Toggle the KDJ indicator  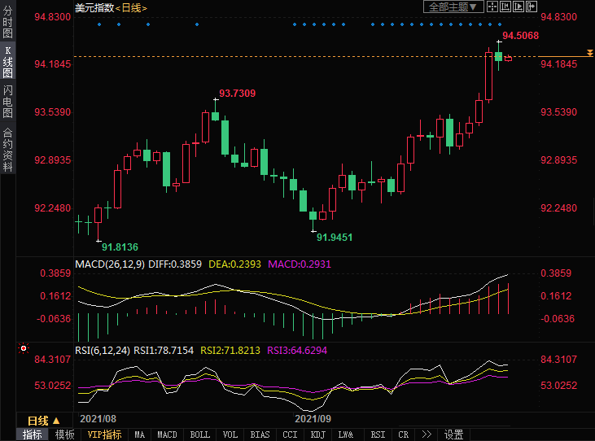pos(317,434)
